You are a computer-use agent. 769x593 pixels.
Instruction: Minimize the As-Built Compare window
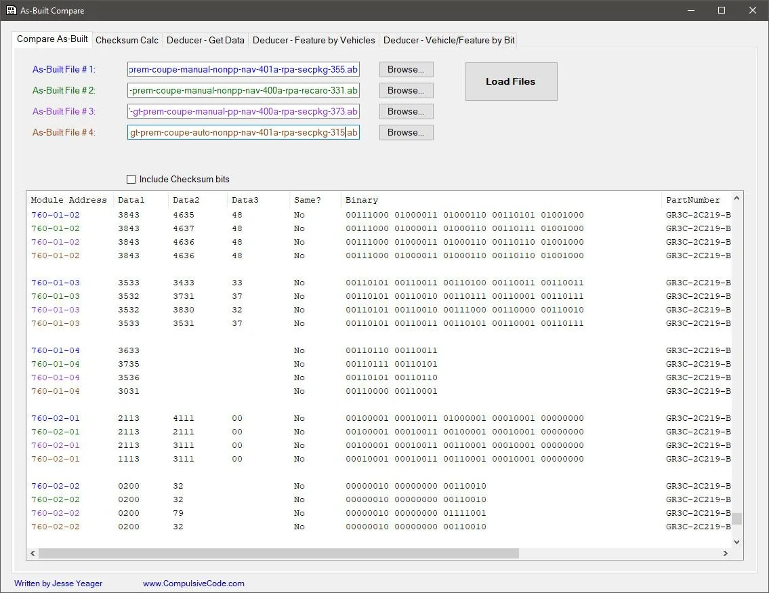691,10
